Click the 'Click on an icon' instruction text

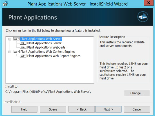(53, 31)
